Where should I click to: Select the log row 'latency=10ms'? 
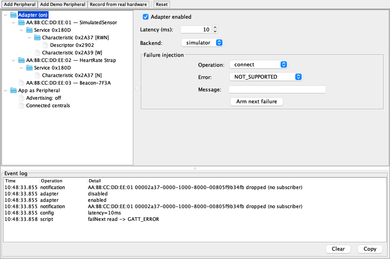click(195, 213)
